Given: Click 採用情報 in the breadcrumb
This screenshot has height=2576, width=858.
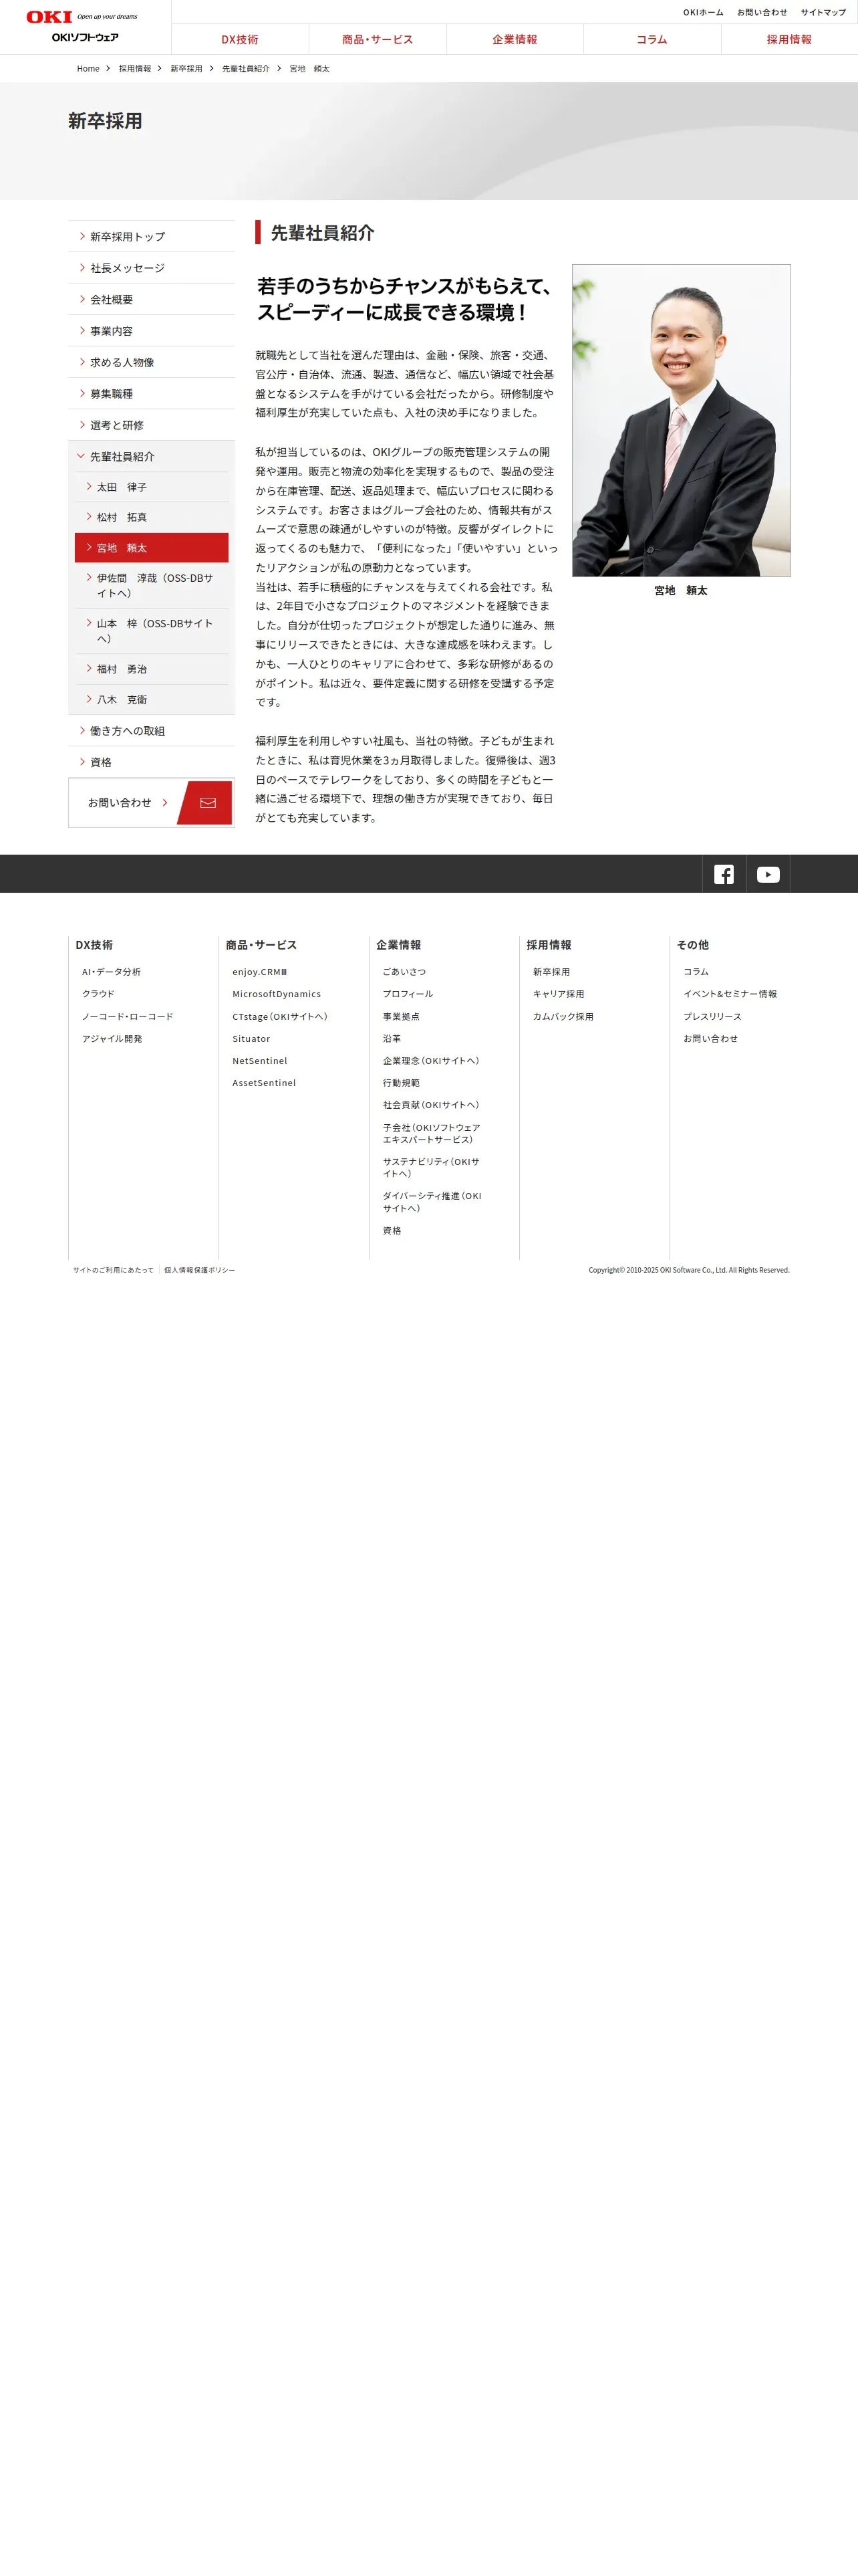Looking at the screenshot, I should (135, 69).
